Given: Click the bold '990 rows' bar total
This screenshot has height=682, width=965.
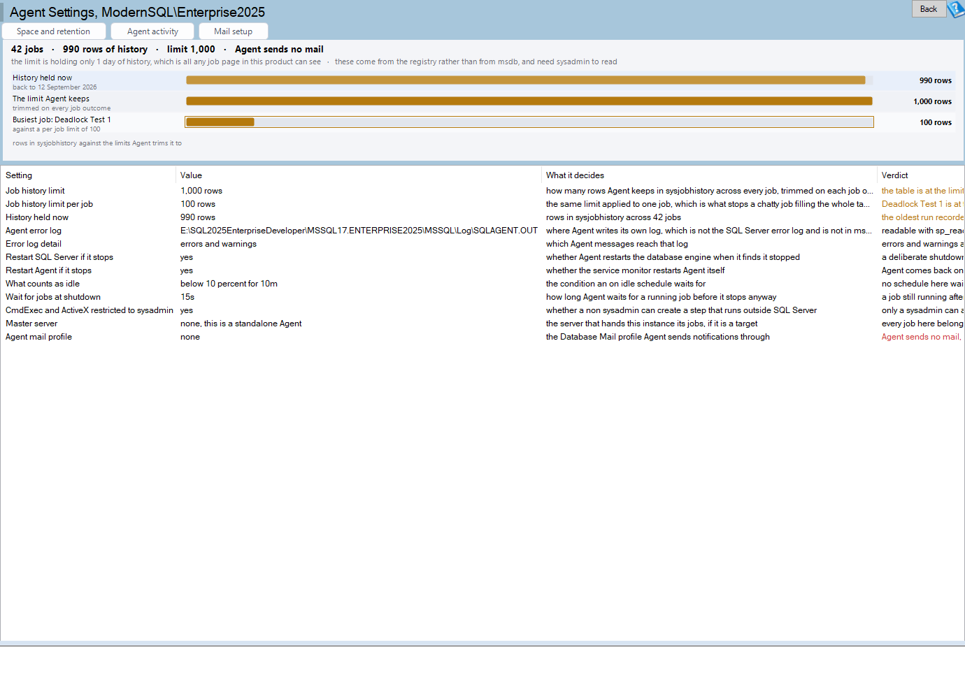Looking at the screenshot, I should coord(936,80).
